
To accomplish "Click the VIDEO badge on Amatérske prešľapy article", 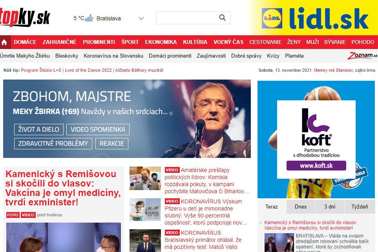I will 172,170.
